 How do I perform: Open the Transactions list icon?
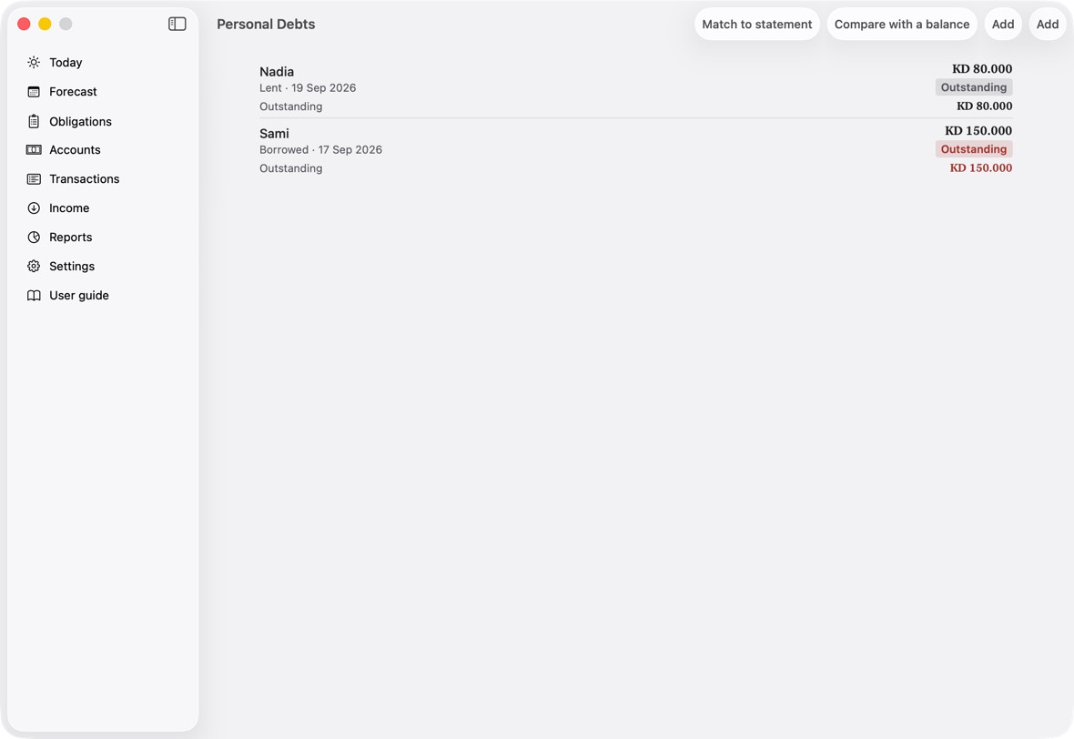click(x=34, y=178)
